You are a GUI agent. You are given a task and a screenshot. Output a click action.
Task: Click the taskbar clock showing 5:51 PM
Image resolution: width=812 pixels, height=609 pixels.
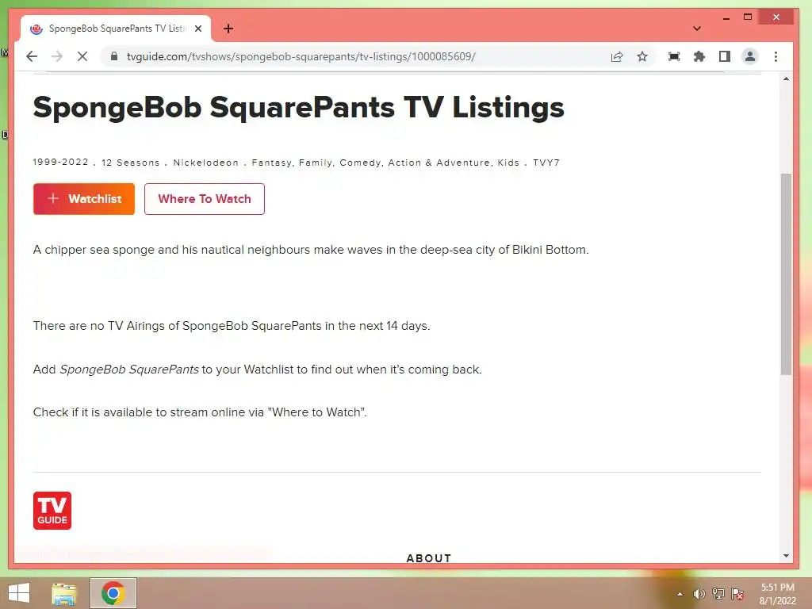777,594
